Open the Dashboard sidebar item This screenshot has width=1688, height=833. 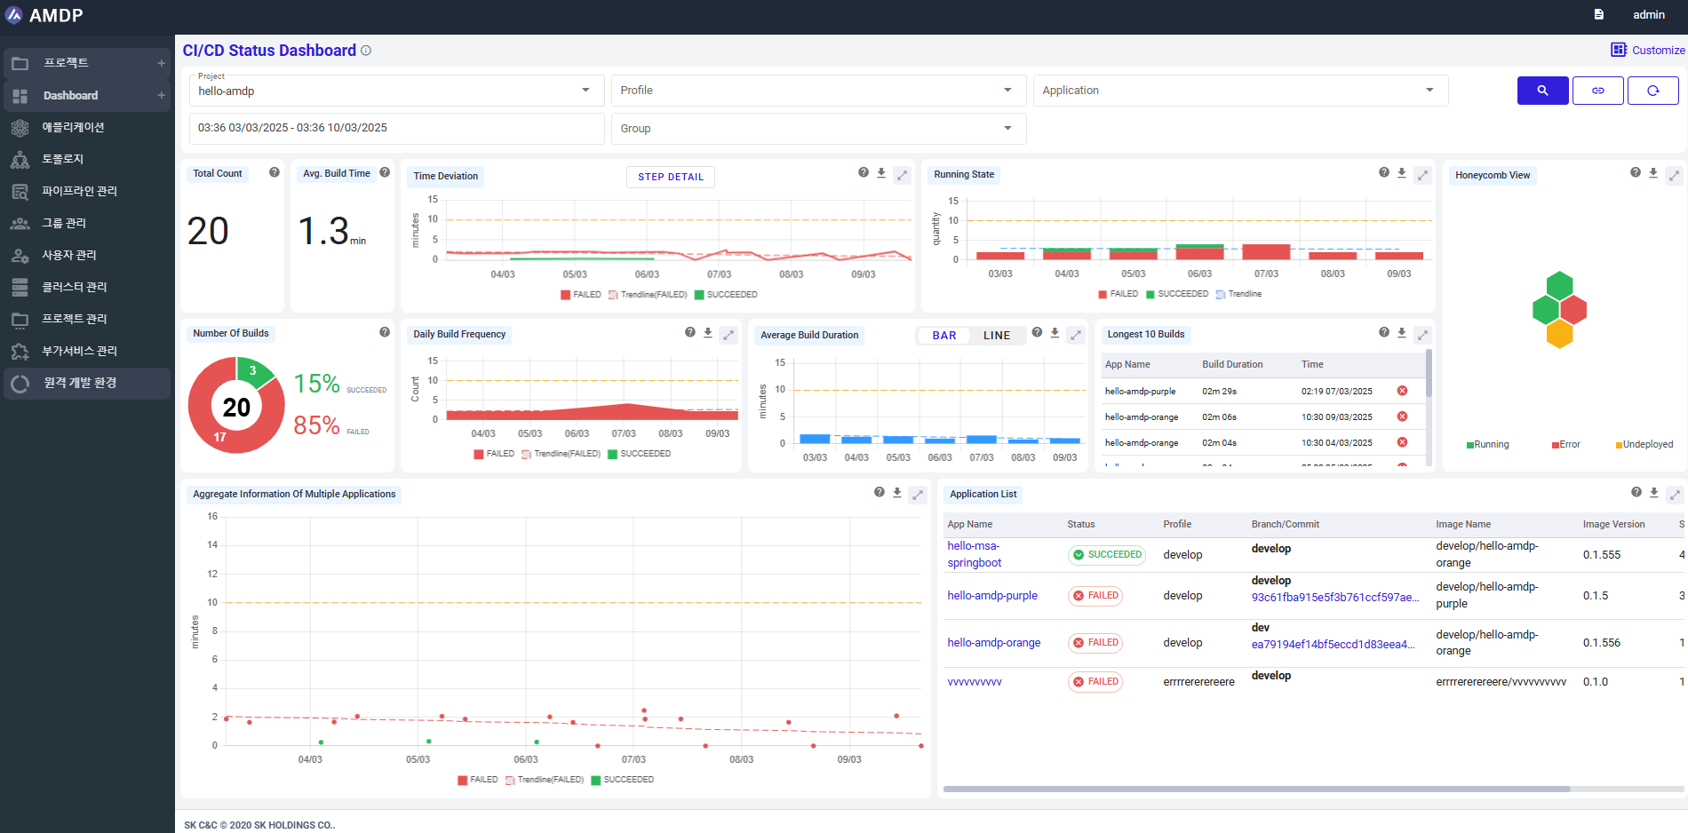(85, 95)
